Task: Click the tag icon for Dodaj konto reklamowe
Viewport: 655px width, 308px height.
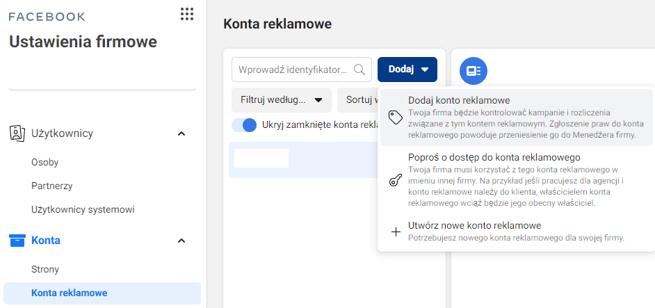Action: click(x=396, y=117)
